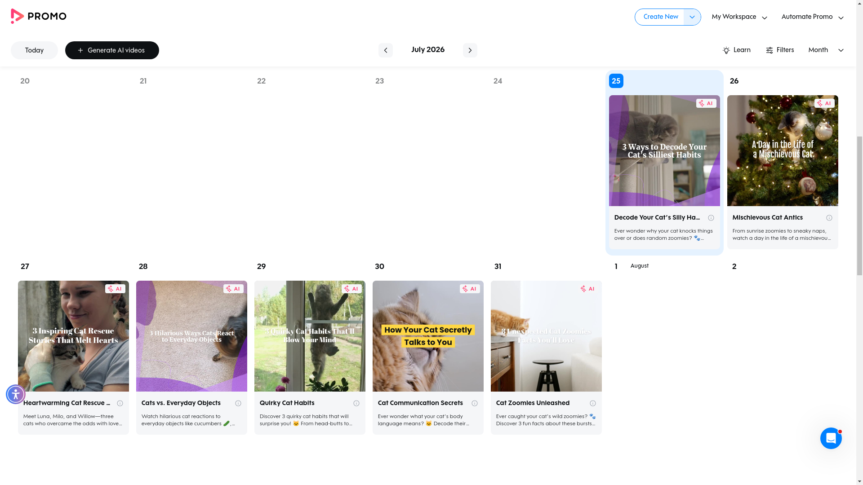Open the How Your Cat Secretly Talks thumbnail
This screenshot has width=863, height=485.
point(428,336)
